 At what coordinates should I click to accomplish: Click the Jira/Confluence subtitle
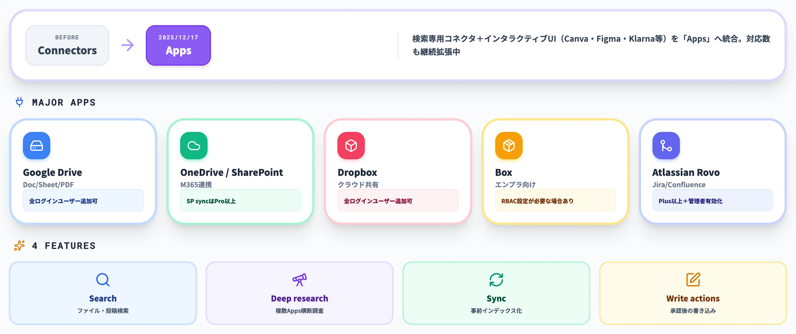679,185
